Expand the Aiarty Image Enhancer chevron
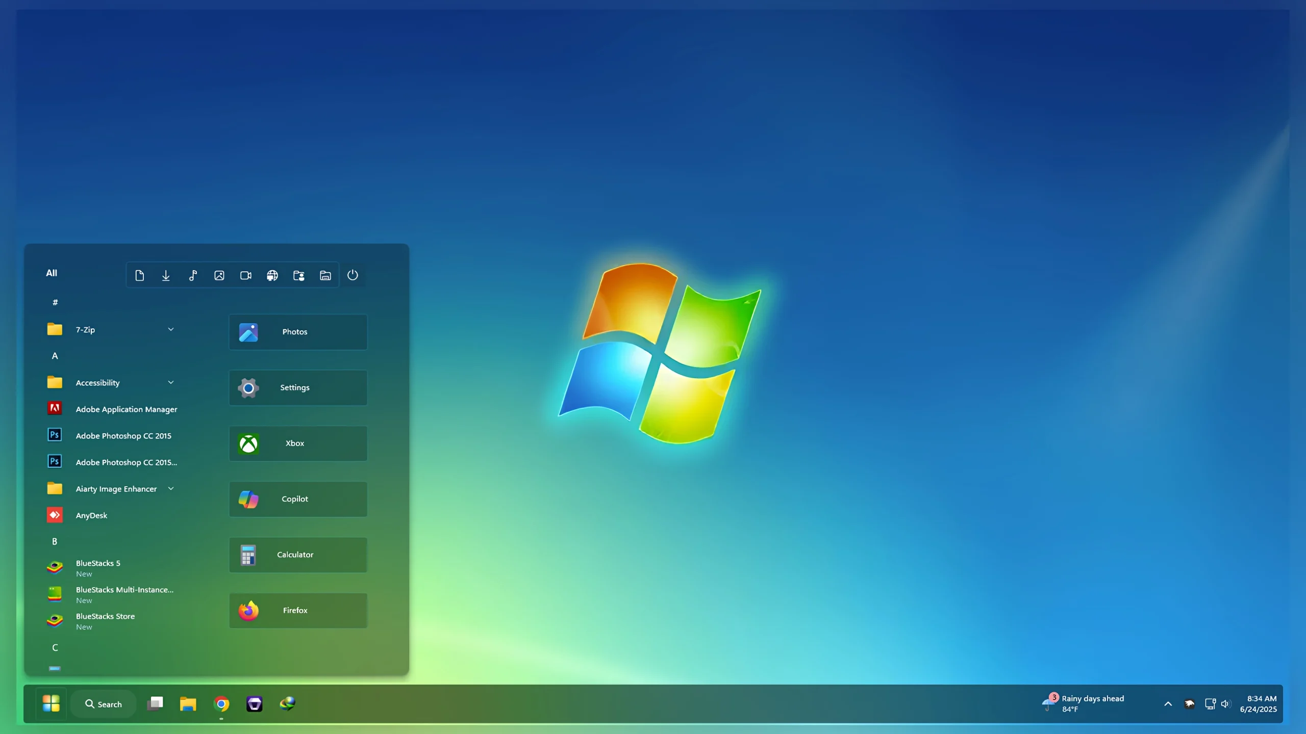The image size is (1306, 734). [x=171, y=488]
